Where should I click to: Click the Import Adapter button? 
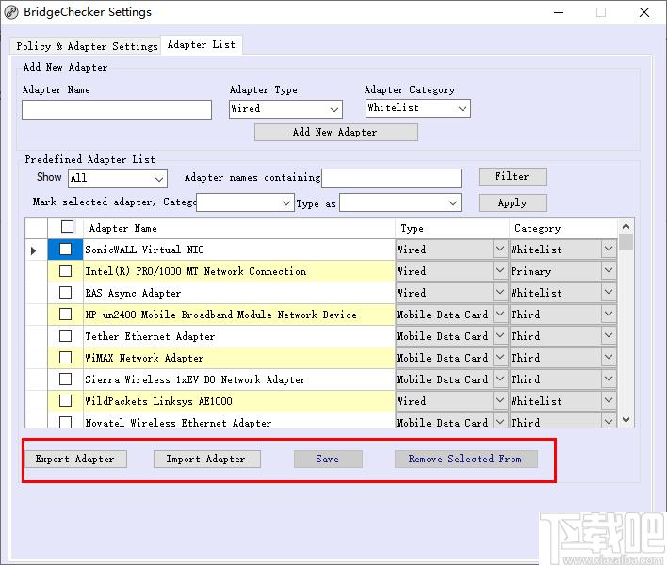click(206, 460)
